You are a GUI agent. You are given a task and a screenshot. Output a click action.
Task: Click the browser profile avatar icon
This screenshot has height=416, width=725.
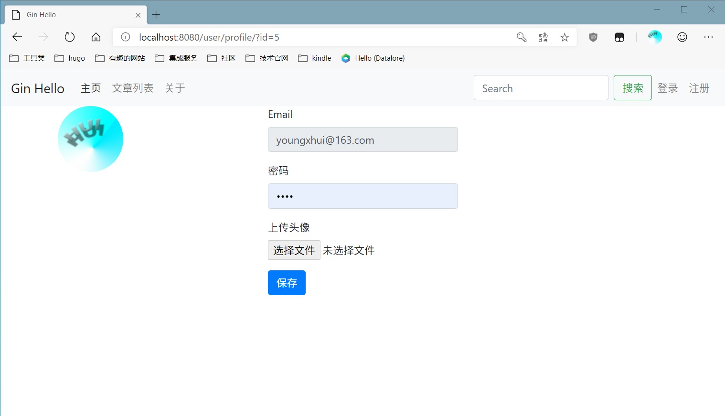click(654, 37)
